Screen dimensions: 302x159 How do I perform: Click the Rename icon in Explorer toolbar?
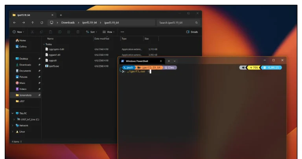click(x=60, y=32)
